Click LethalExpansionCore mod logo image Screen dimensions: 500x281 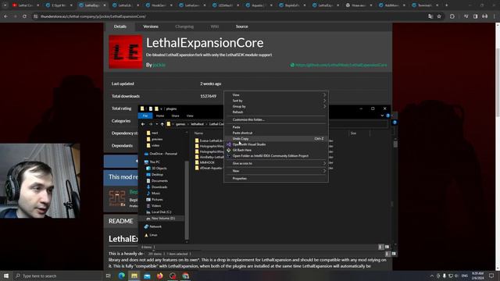pyautogui.click(x=126, y=52)
